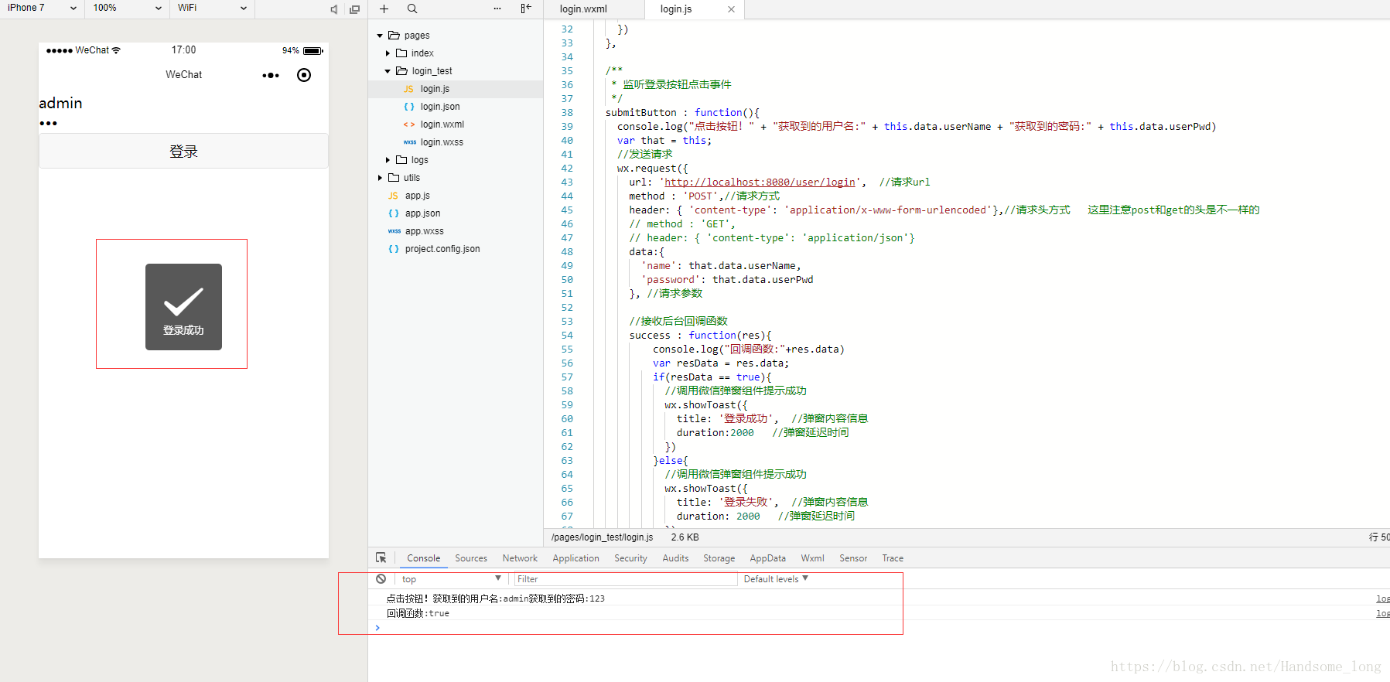Screen dimensions: 1390x682
Task: Open app.js in the file tree
Action: [418, 196]
